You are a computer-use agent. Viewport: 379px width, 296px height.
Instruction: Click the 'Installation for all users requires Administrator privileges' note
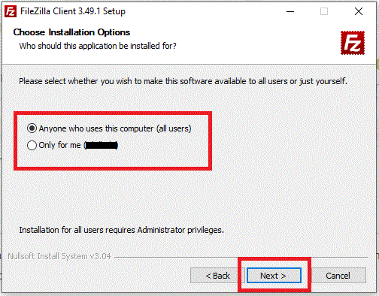click(x=122, y=230)
